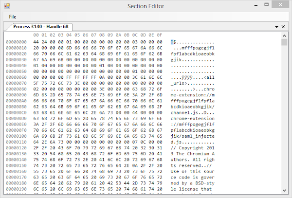Close the Process 3140 document tab
292x198 pixels.
coord(283,27)
